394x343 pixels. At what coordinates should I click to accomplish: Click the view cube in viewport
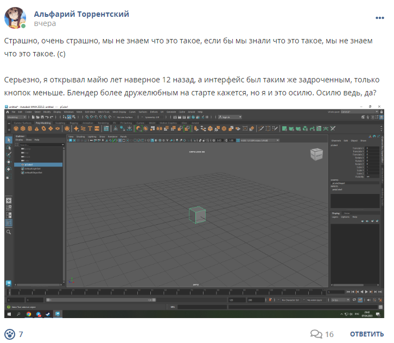tap(316, 154)
